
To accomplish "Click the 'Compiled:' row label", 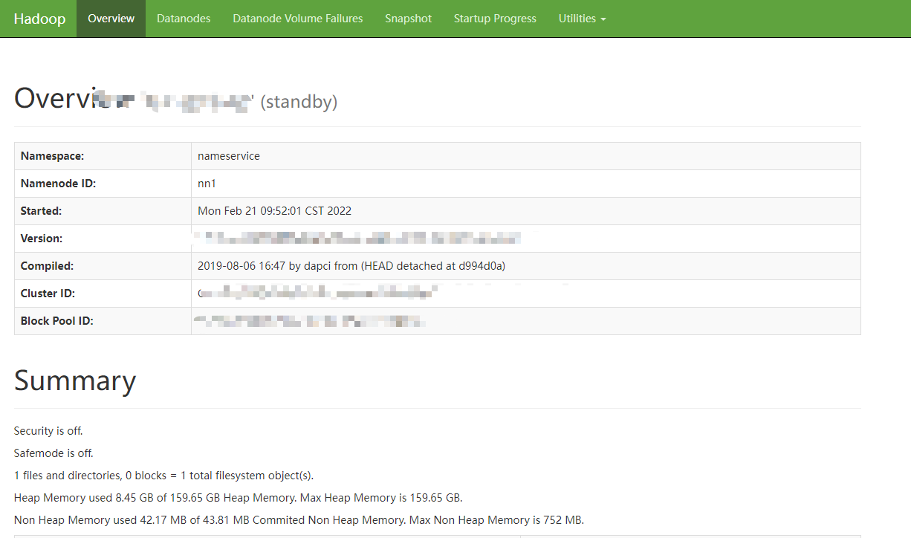I will click(48, 266).
